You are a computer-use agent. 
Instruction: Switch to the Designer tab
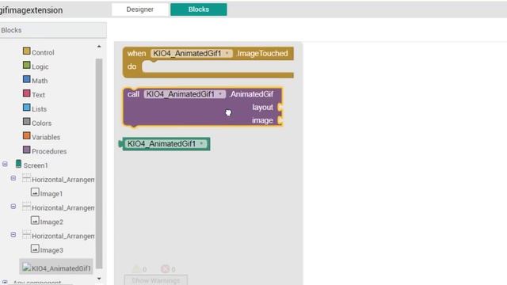140,9
